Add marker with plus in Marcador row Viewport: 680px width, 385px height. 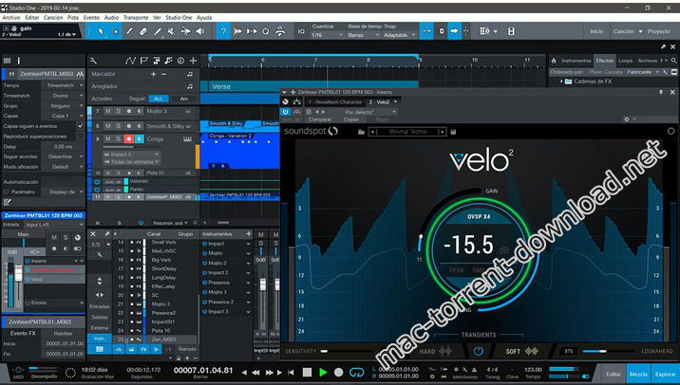[153, 74]
